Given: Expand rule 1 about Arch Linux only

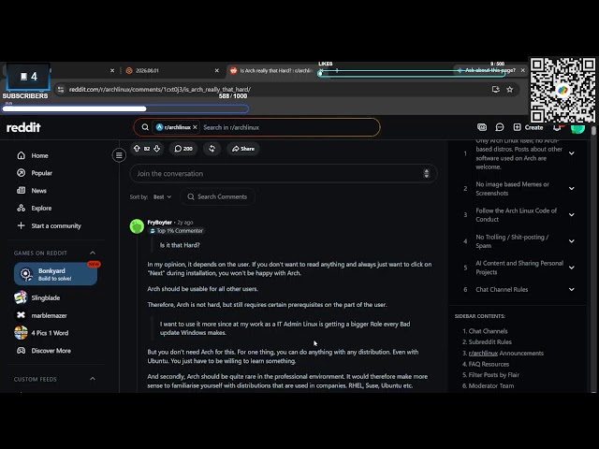Looking at the screenshot, I should click(572, 153).
